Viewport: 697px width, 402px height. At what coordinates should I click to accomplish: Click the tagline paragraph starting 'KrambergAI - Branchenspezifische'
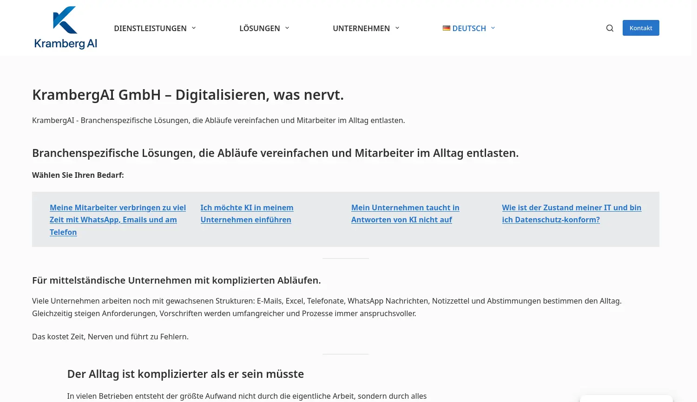pos(218,120)
